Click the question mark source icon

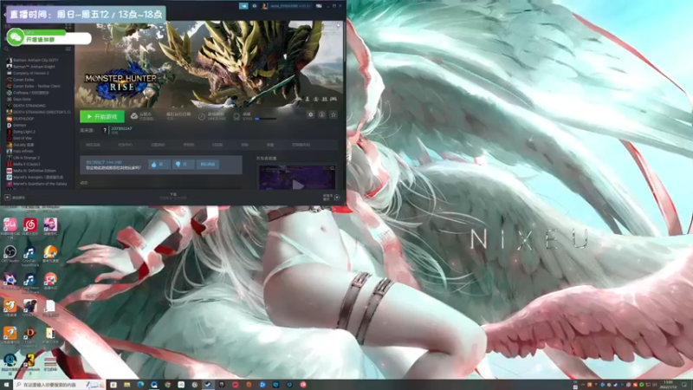tap(105, 130)
